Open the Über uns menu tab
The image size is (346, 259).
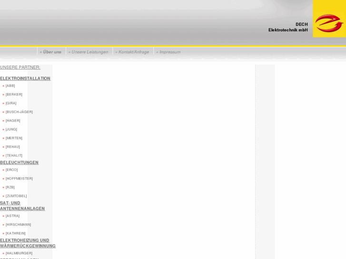pyautogui.click(x=51, y=52)
